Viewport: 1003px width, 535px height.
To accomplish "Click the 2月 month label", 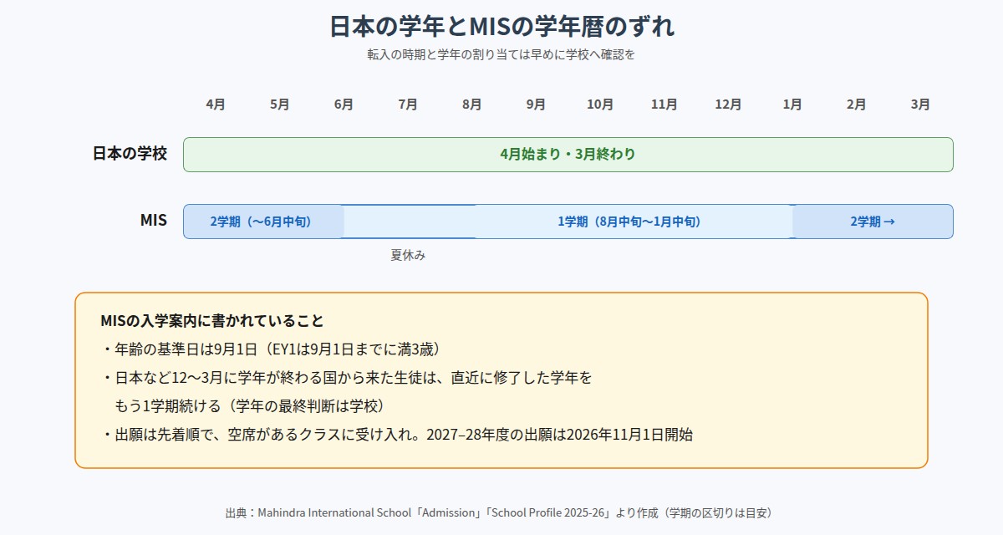I will point(857,104).
